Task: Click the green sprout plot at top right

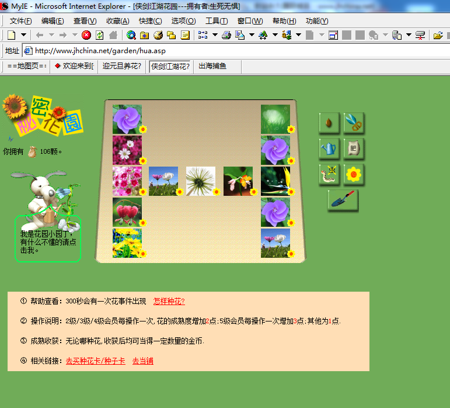Action: click(x=275, y=119)
